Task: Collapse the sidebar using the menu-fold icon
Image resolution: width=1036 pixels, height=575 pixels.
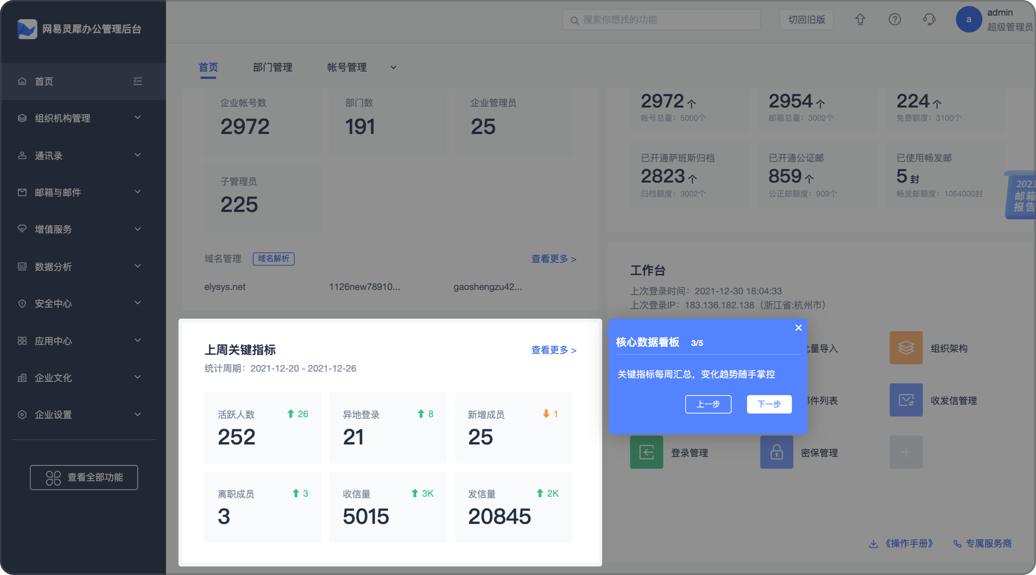Action: pyautogui.click(x=138, y=81)
